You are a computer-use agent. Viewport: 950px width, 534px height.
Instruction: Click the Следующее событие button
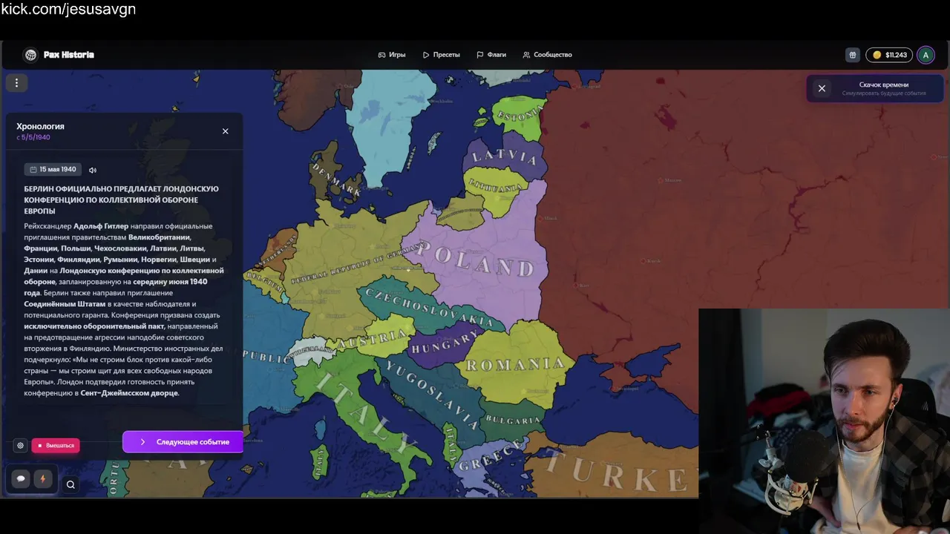click(x=183, y=442)
